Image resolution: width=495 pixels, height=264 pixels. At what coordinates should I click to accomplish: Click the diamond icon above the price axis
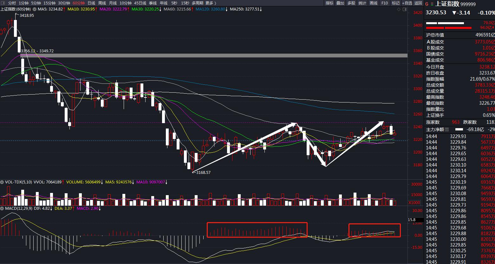point(399,10)
